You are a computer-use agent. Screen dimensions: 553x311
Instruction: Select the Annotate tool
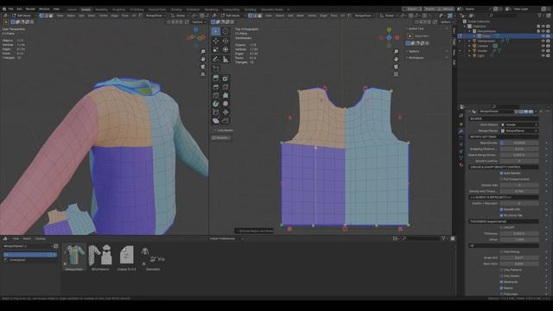tap(216, 60)
